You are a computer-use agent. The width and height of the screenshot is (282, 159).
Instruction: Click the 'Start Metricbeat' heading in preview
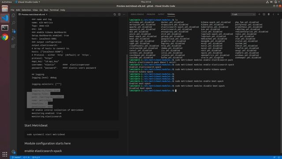tap(36, 125)
